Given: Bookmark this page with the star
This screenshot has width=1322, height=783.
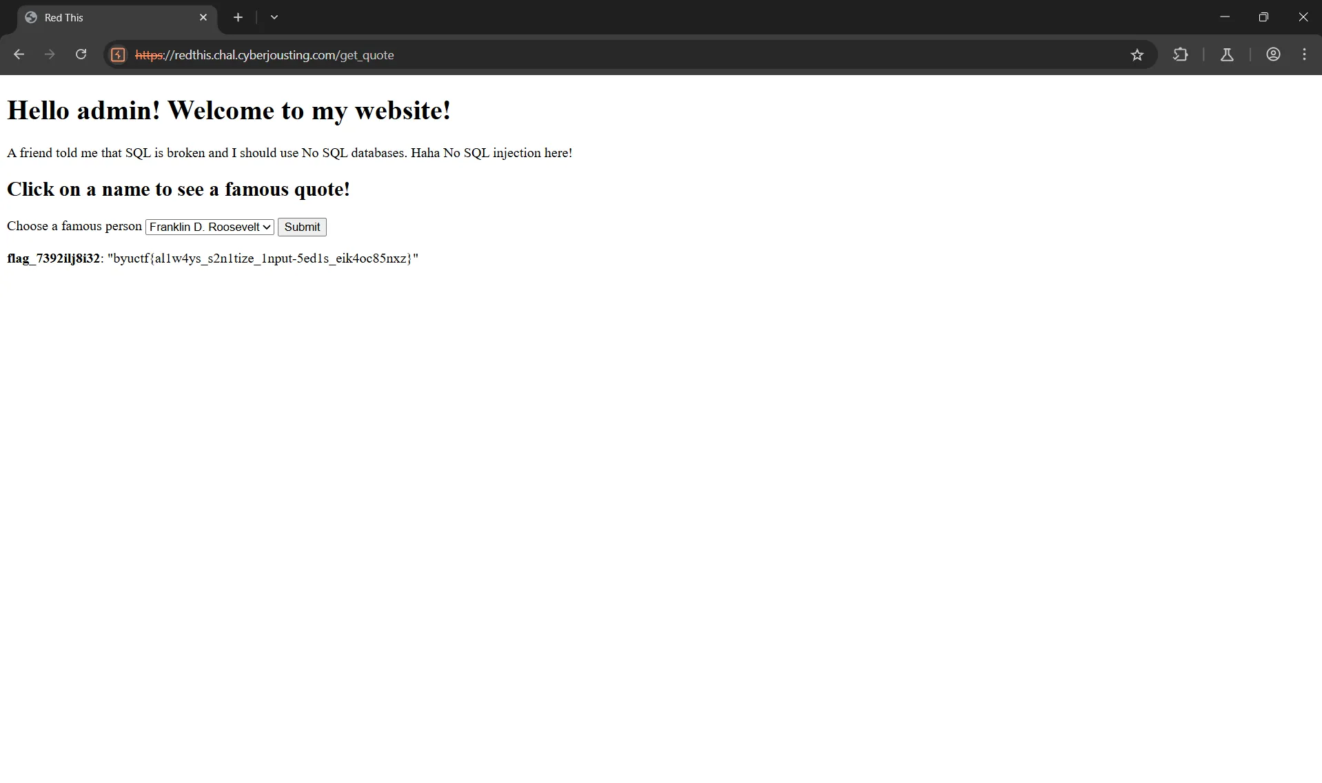Looking at the screenshot, I should tap(1137, 55).
